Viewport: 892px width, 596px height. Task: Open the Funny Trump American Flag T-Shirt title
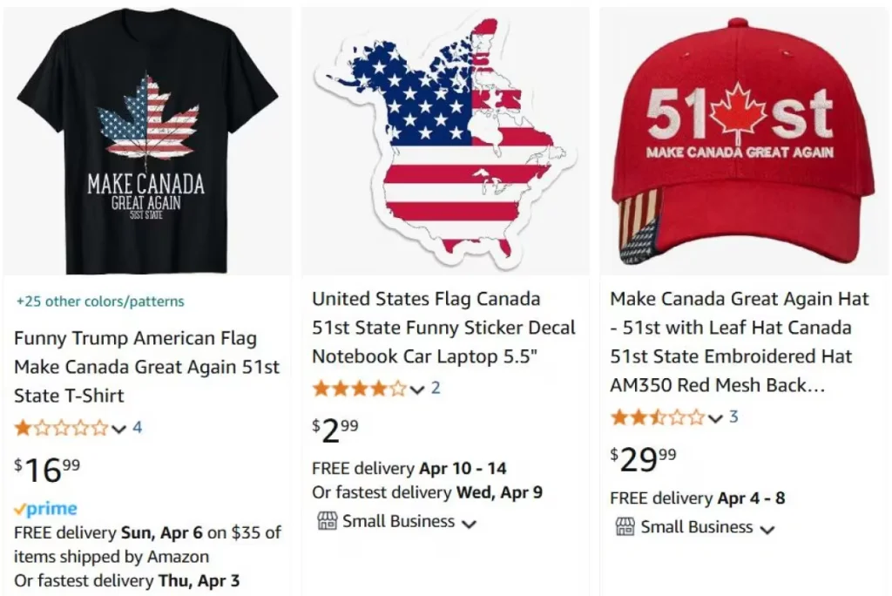[x=146, y=367]
